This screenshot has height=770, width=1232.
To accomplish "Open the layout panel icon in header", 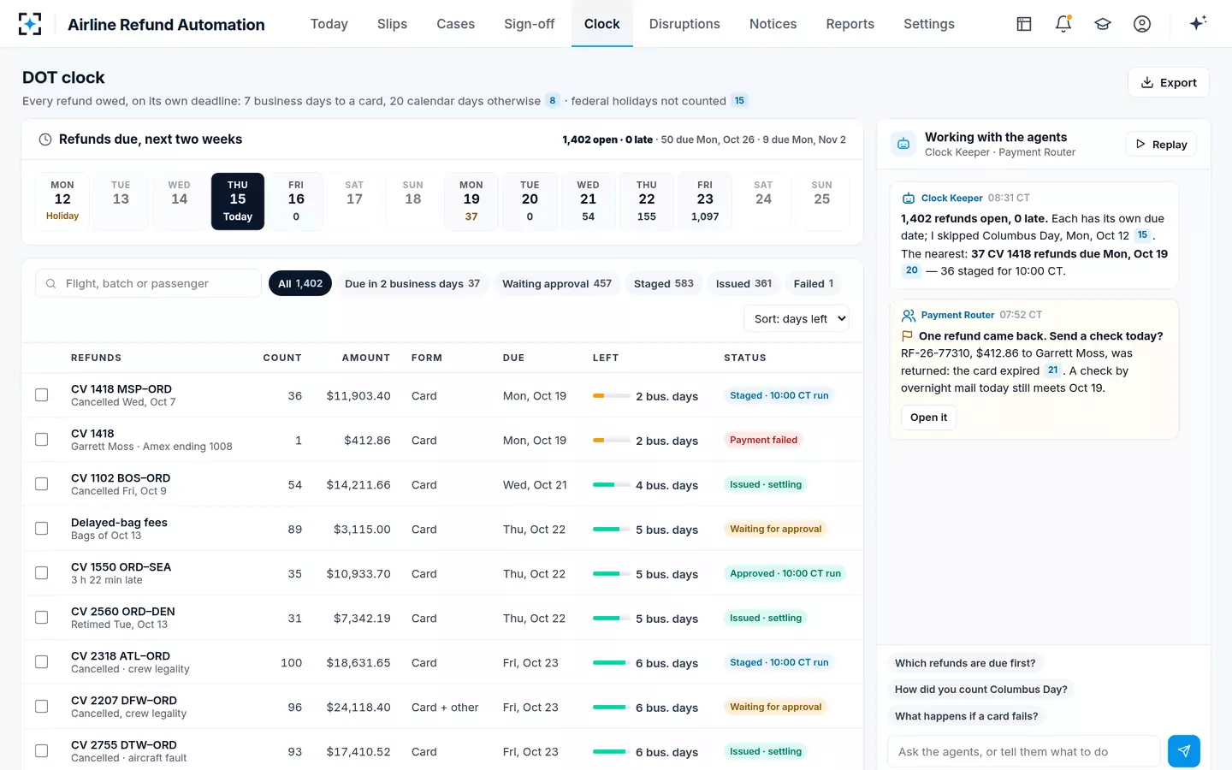I will [x=1024, y=24].
